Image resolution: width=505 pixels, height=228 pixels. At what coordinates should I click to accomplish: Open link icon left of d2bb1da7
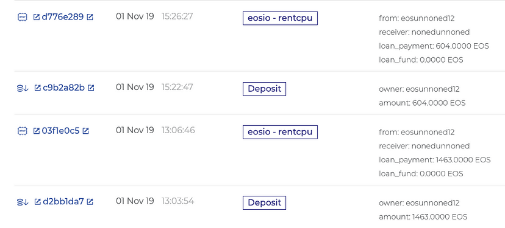(x=38, y=202)
